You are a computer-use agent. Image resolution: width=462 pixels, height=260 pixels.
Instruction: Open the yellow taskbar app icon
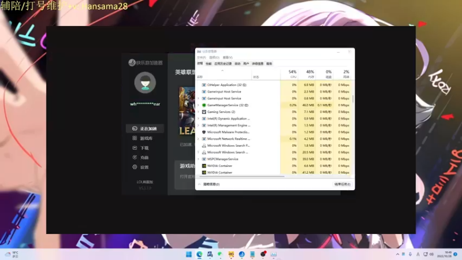[232, 254]
